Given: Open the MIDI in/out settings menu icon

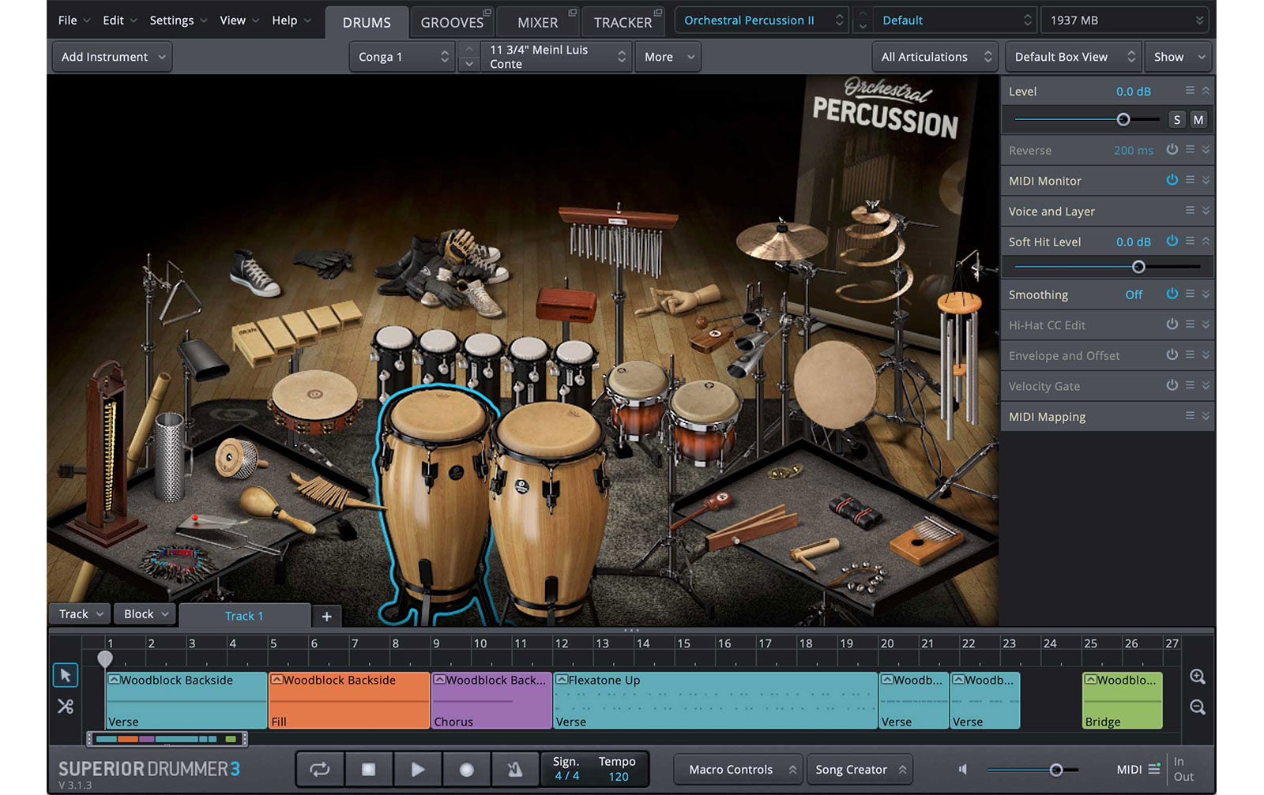Looking at the screenshot, I should click(1154, 768).
